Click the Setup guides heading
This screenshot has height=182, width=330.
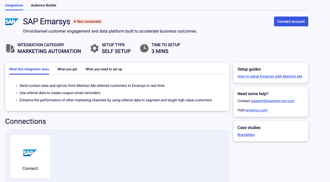249,69
